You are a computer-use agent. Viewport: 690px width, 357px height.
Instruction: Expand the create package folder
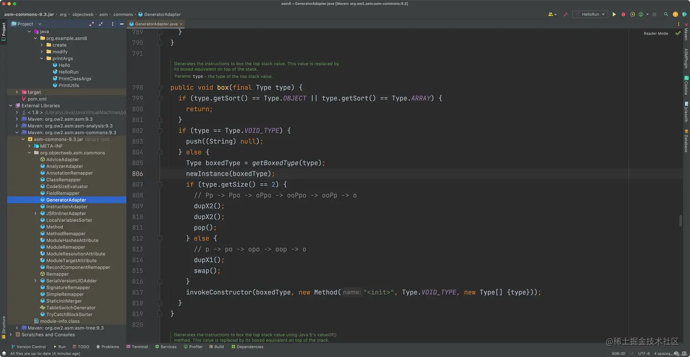tap(42, 45)
